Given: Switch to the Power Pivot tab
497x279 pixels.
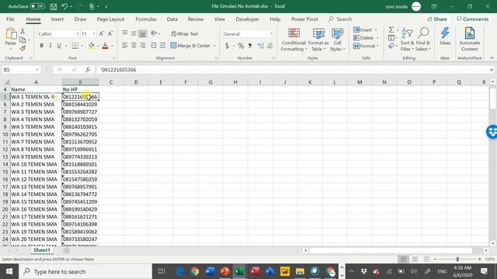Looking at the screenshot, I should (x=304, y=19).
